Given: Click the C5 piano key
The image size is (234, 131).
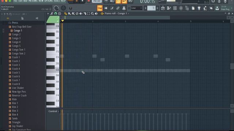Looking at the screenshot, I should click(x=53, y=70).
